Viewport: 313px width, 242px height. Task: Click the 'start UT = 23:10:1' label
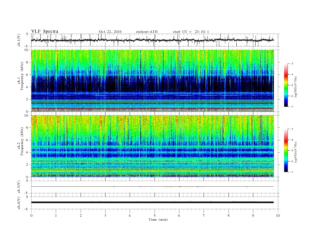[x=191, y=32]
